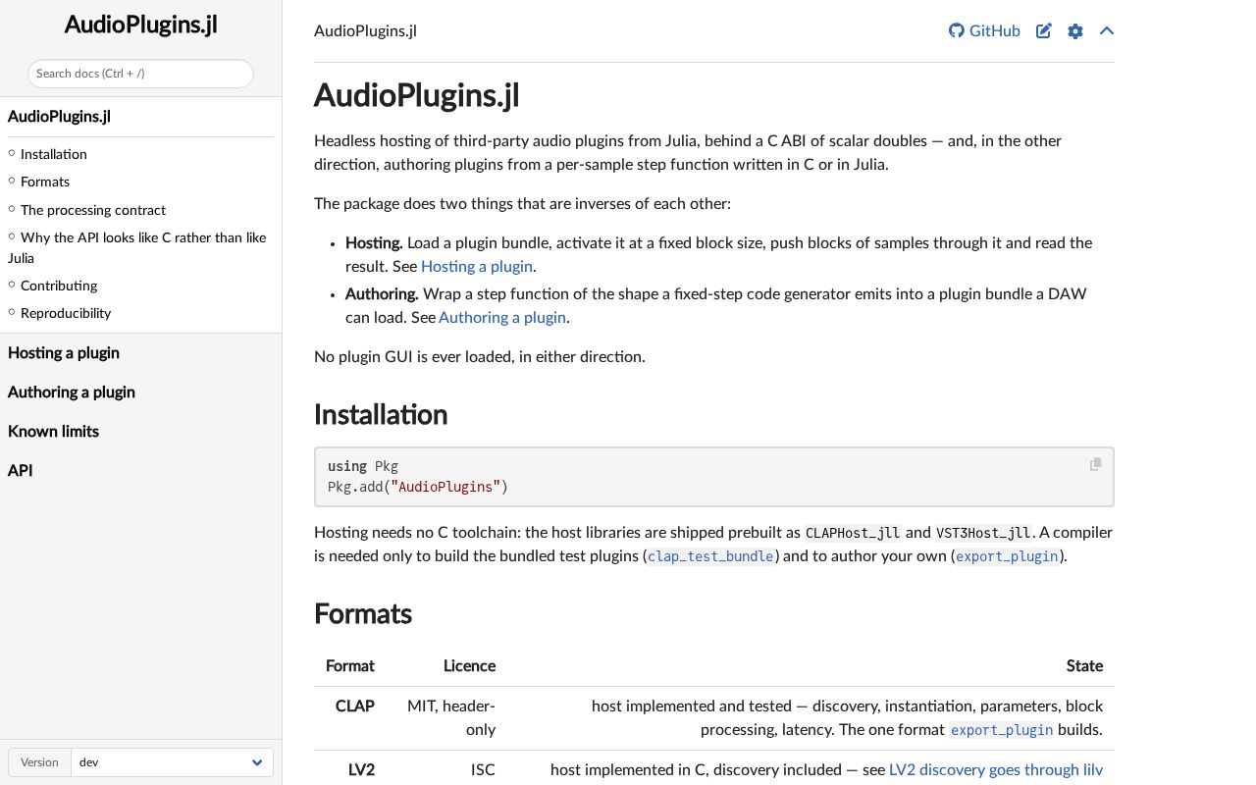Screen dimensions: 1256x785
Task: Follow the Authoring a plugin inline link
Action: click(502, 317)
